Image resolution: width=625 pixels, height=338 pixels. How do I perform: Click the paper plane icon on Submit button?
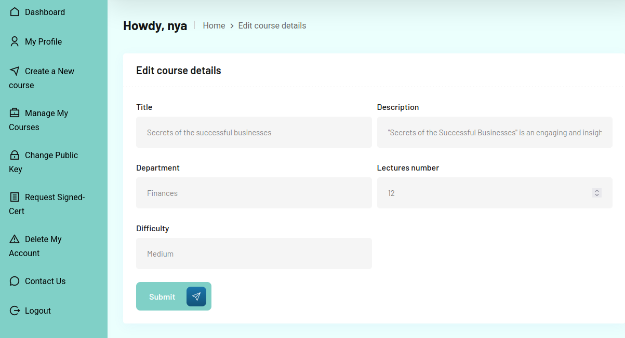(x=196, y=297)
